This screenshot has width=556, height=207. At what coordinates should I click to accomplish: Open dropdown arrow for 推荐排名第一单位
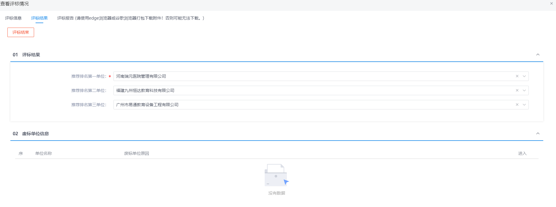point(524,76)
